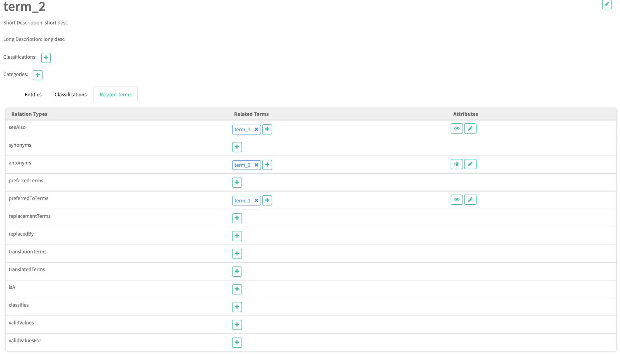Remove term_3 from the antonyms relation
This screenshot has width=620, height=354.
(256, 165)
